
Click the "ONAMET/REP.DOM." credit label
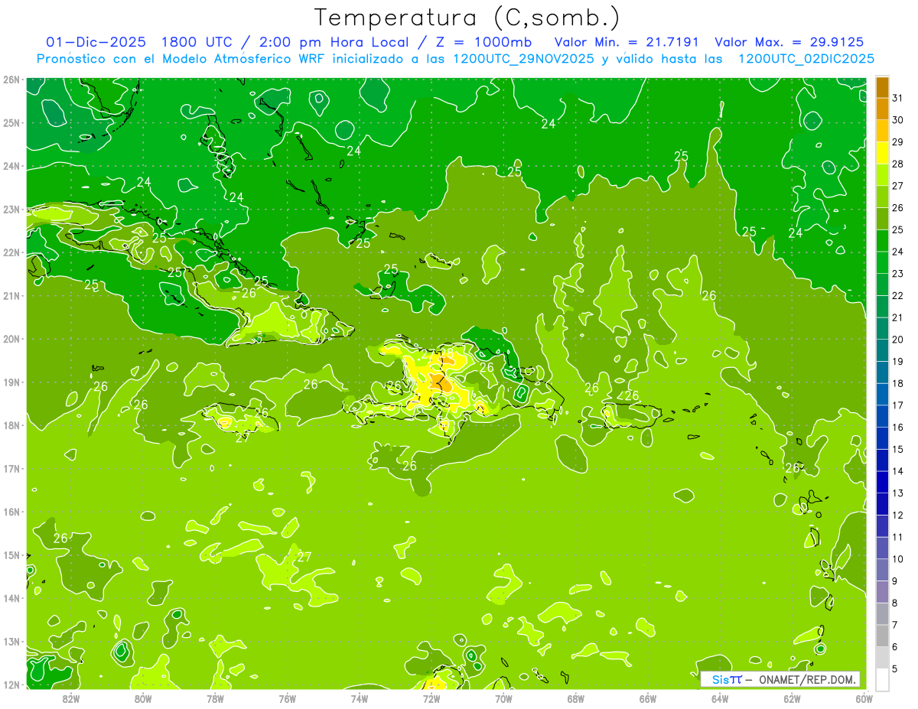click(x=806, y=679)
